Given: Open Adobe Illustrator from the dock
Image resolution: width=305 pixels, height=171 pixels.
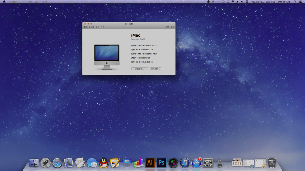Looking at the screenshot, I should pyautogui.click(x=150, y=162).
